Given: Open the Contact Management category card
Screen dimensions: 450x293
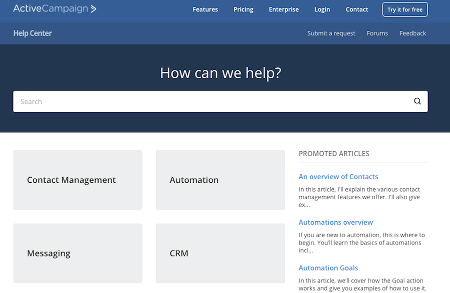Looking at the screenshot, I should [x=78, y=180].
